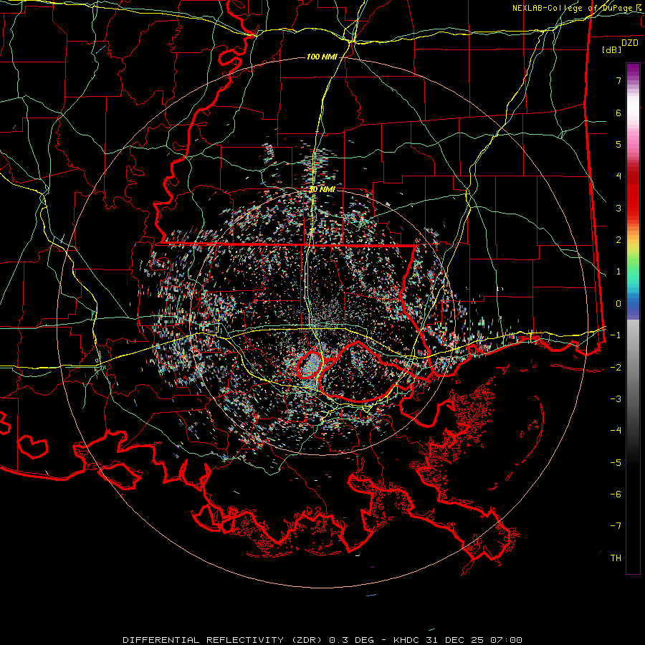Click the 1 dB color scale label
The height and width of the screenshot is (645, 645).
click(618, 272)
